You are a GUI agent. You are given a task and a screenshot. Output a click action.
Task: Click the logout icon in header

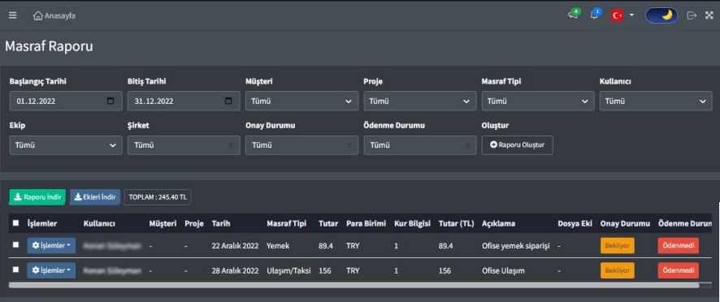click(692, 15)
